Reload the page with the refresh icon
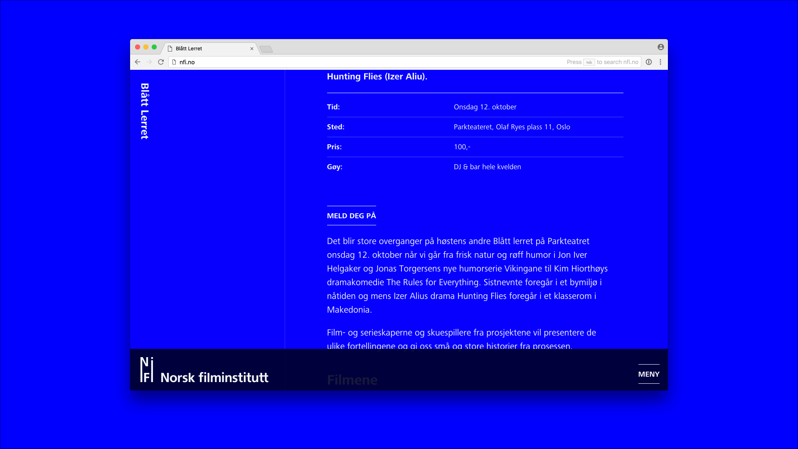 161,62
